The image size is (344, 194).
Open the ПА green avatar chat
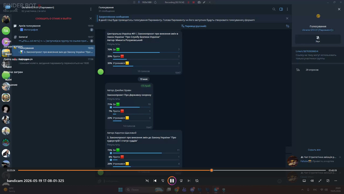[6, 31]
